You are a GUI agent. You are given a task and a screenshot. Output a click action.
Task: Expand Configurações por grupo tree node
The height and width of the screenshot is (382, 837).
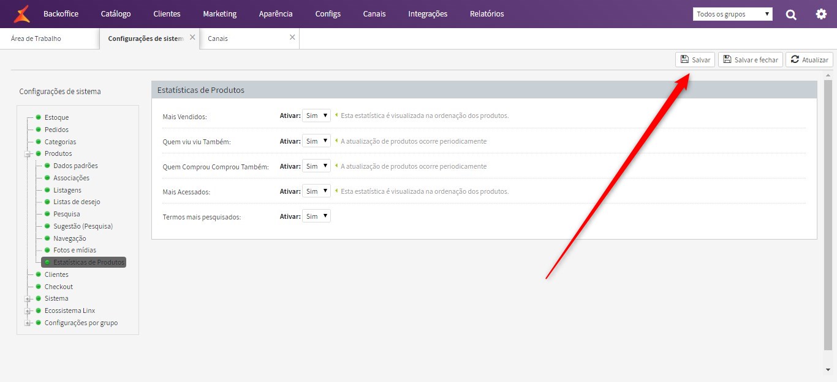tap(28, 323)
